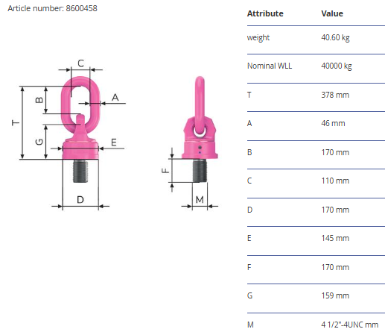Click dimension label C above ring
The height and width of the screenshot is (335, 385).
80,63
